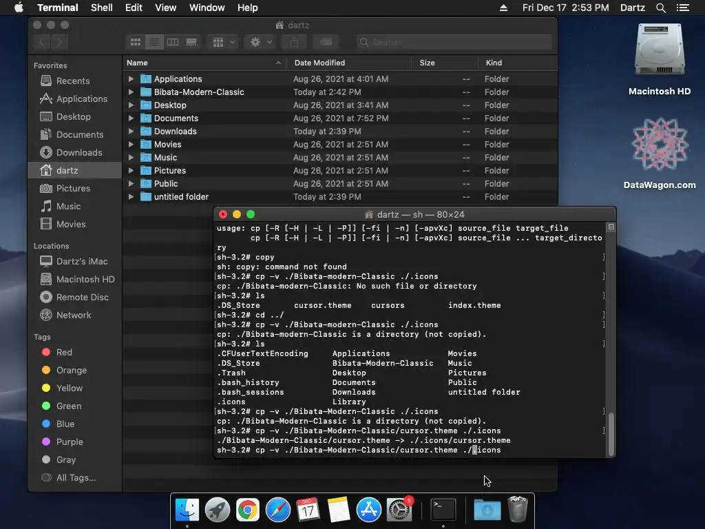
Task: Filter by the Red tag
Action: point(64,352)
